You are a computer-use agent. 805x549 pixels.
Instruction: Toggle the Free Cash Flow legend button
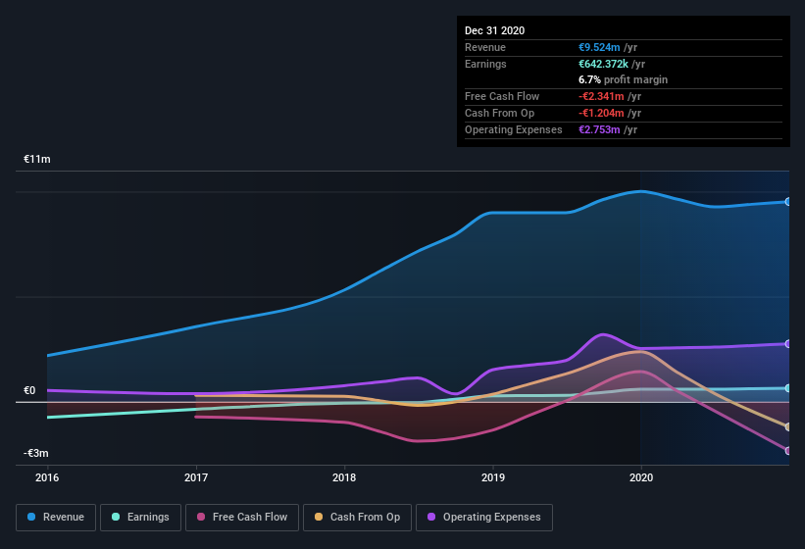(x=242, y=518)
